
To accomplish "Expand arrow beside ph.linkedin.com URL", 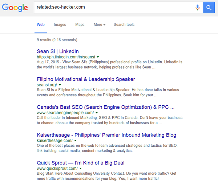I will pos(98,57).
